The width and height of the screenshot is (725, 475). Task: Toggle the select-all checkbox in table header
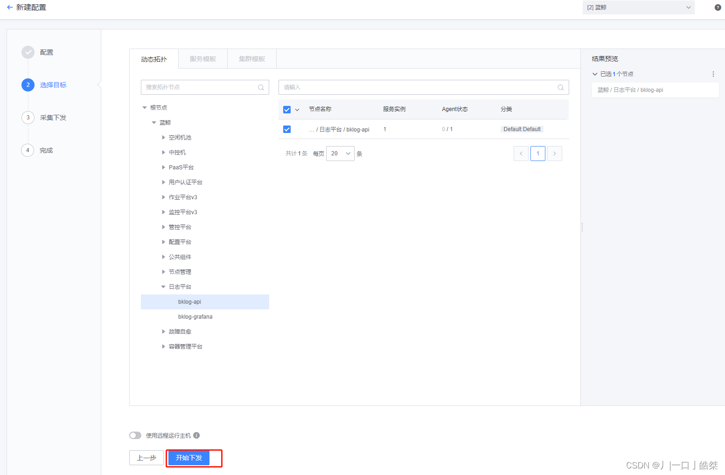287,110
